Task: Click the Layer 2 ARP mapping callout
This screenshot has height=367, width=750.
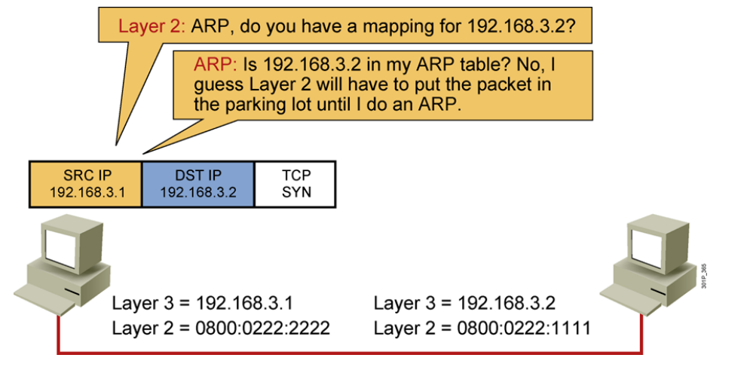Action: click(344, 26)
